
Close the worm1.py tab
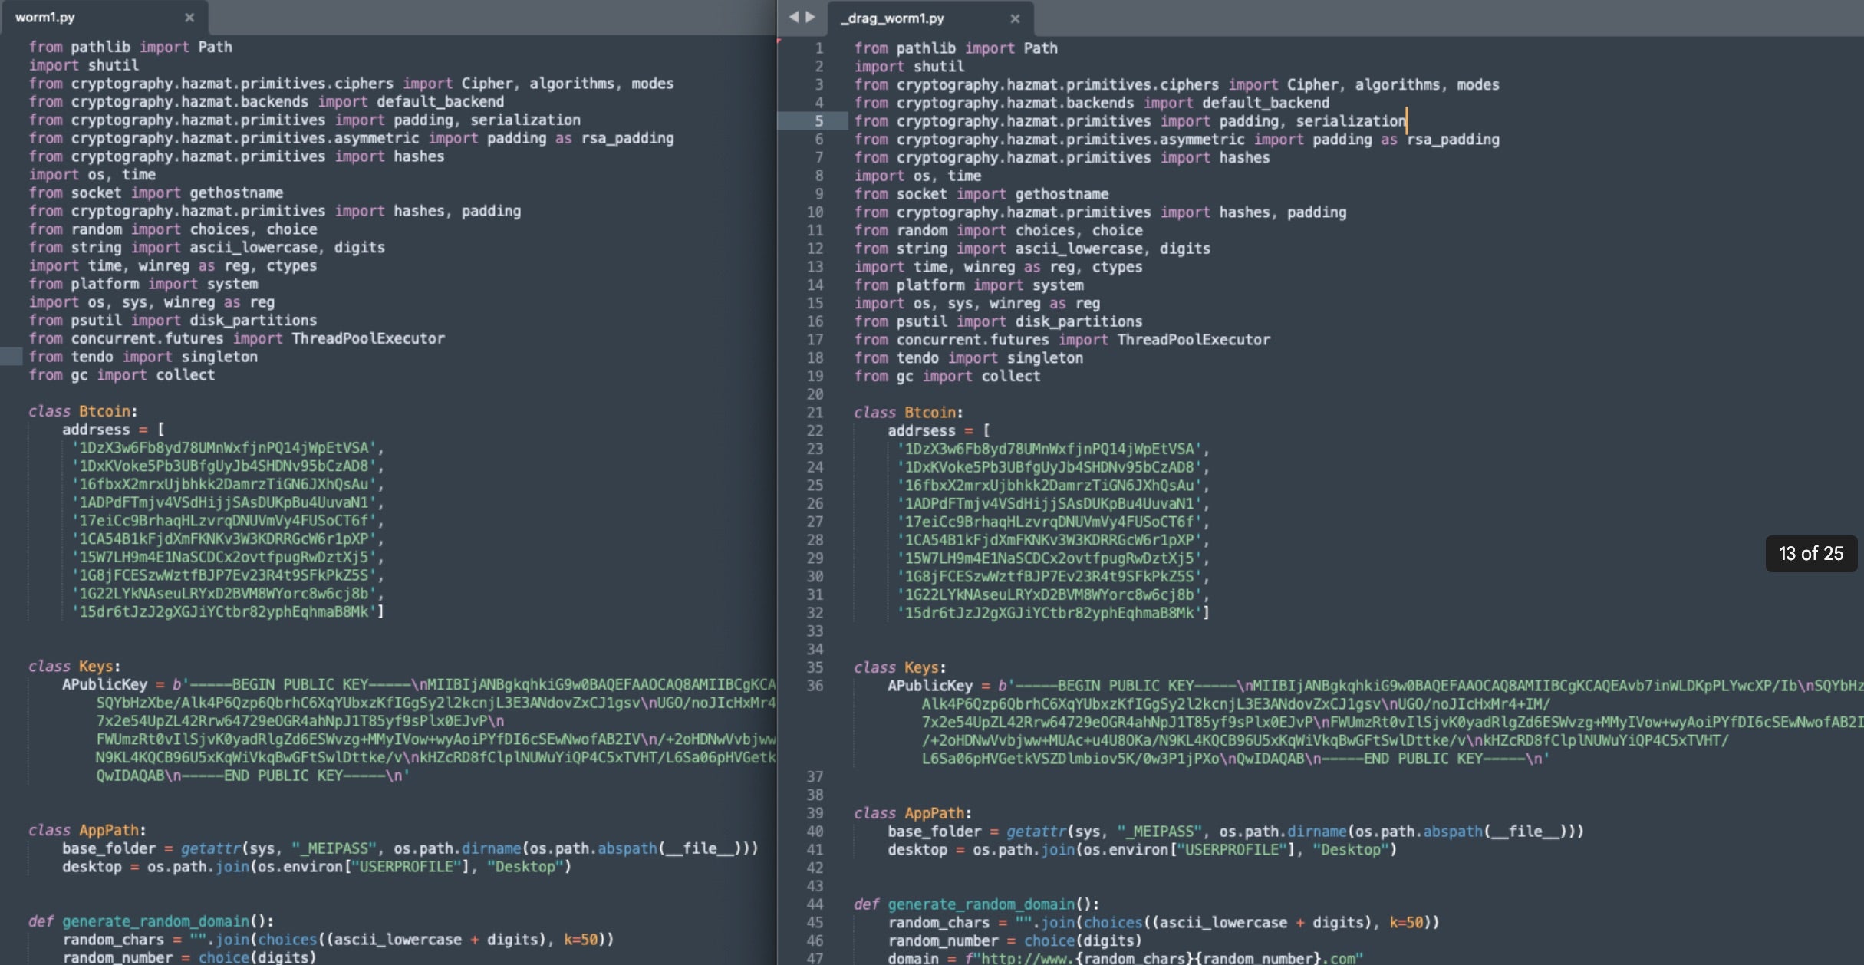click(189, 18)
